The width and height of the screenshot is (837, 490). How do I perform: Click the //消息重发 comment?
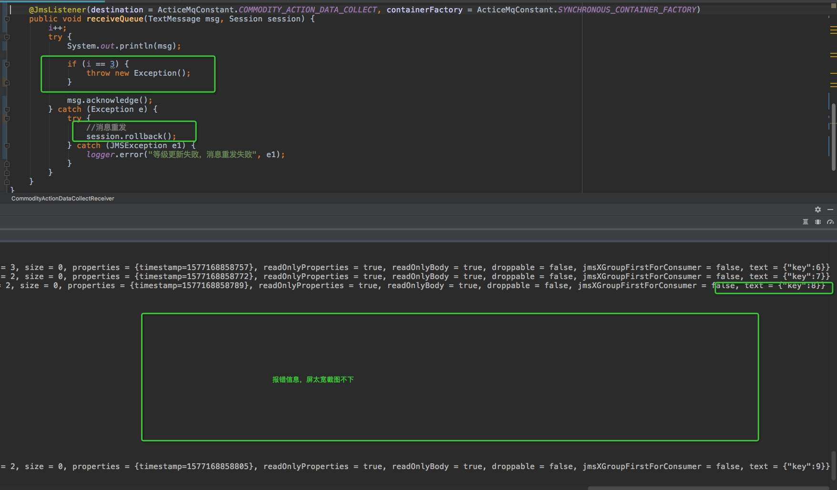click(x=106, y=128)
